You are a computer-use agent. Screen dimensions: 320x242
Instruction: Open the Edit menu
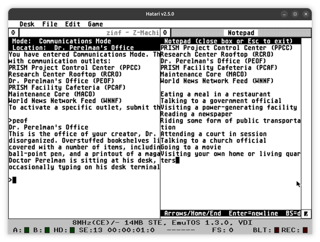73,24
